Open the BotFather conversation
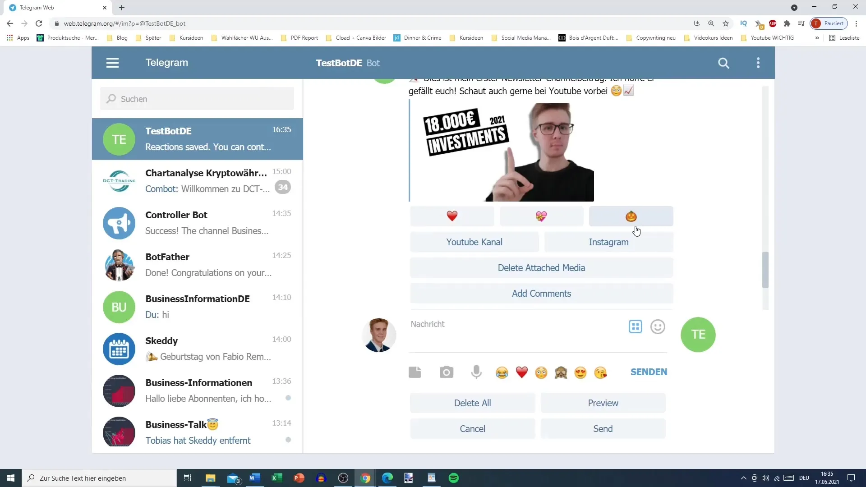This screenshot has width=866, height=487. click(198, 265)
